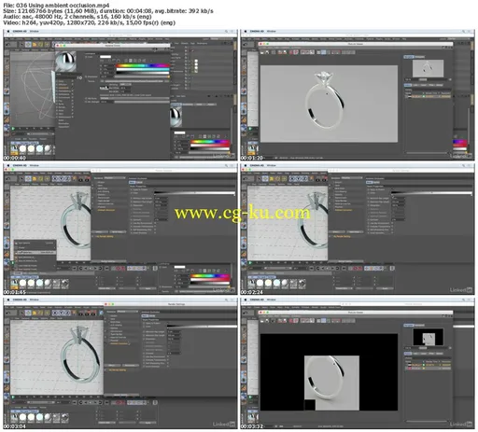Viewport: 478px width, 432px height.
Task: Start the green play button in the 00:00:40 frame
Action: pos(13,129)
